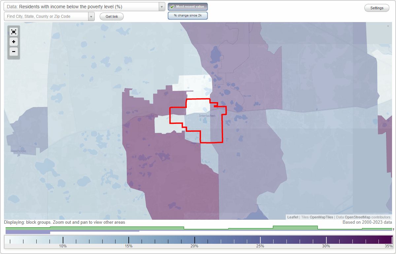Click the fit-to-bounds icon above the zoom controls
The width and height of the screenshot is (396, 254).
point(14,32)
